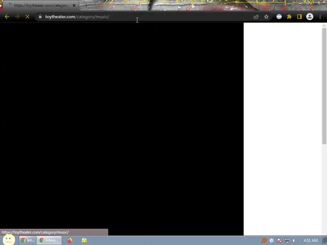Open the orange magnifier tray icon
The image size is (327, 245).
[x=264, y=241]
